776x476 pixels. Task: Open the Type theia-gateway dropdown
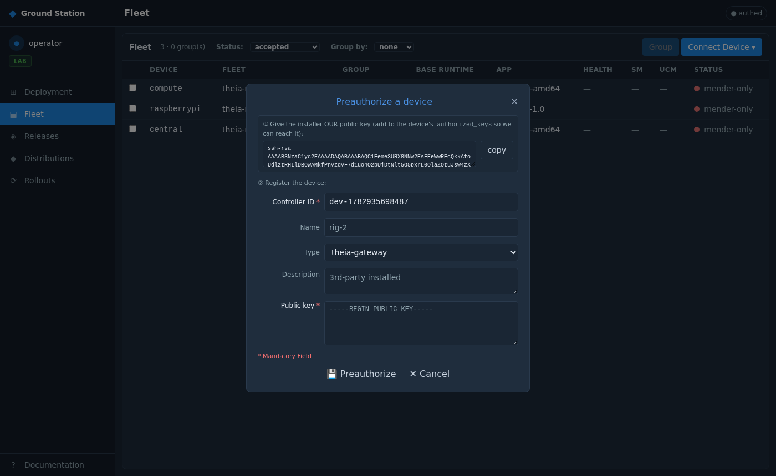click(x=421, y=252)
